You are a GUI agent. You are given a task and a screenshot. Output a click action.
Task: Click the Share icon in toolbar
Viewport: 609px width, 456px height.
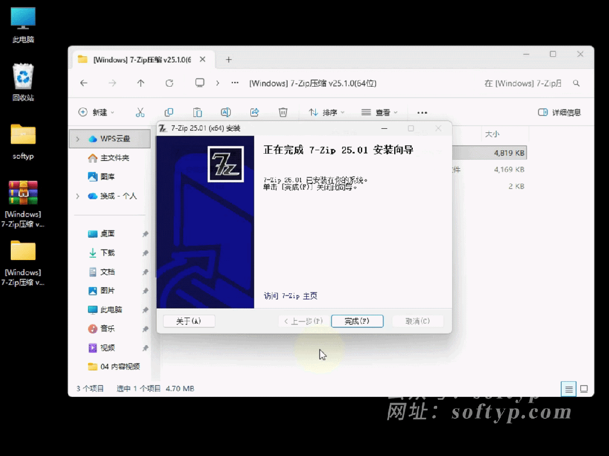(254, 113)
